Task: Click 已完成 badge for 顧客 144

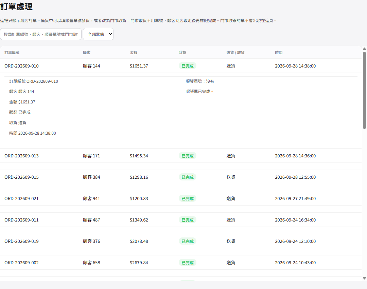Action: pos(188,66)
